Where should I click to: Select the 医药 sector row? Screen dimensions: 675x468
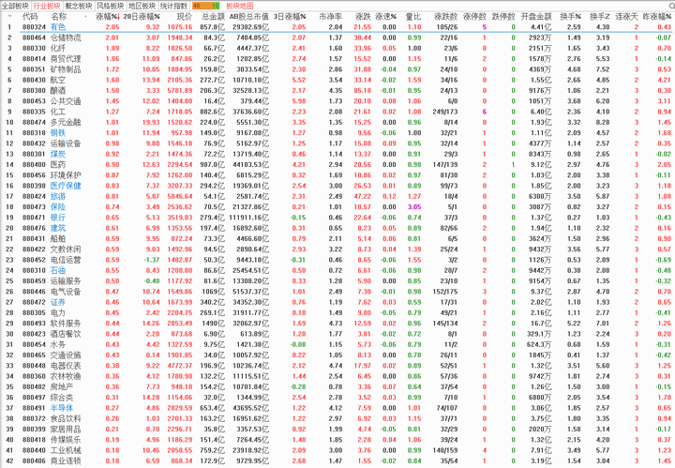tap(337, 164)
